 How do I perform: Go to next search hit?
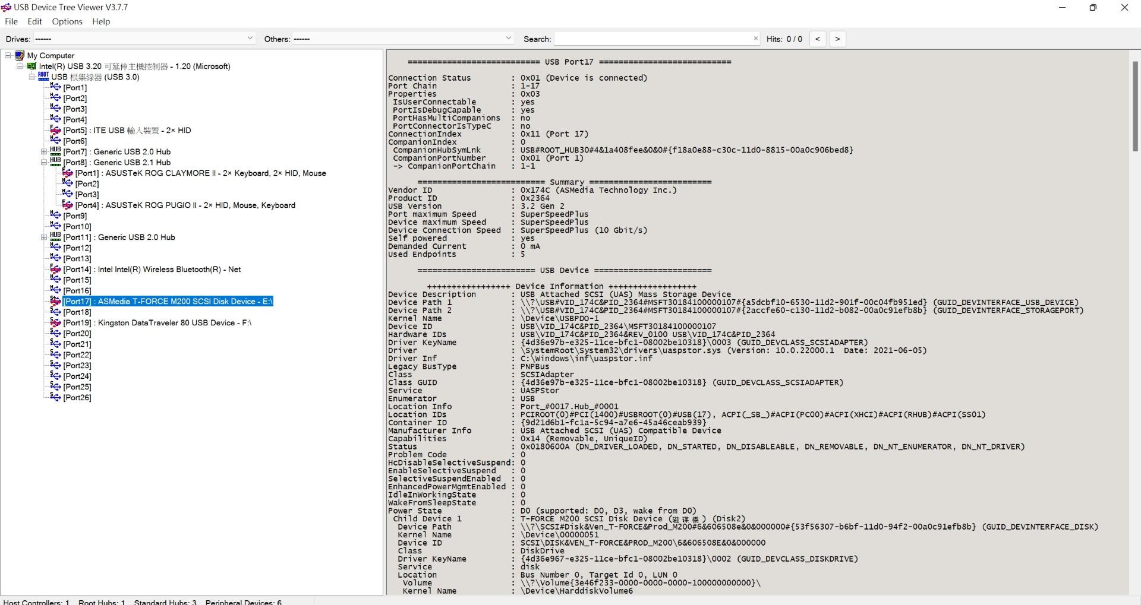pyautogui.click(x=837, y=39)
